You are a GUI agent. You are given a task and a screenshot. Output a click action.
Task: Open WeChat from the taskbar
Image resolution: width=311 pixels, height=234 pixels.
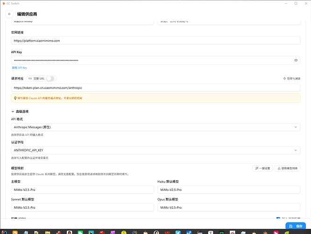80,232
